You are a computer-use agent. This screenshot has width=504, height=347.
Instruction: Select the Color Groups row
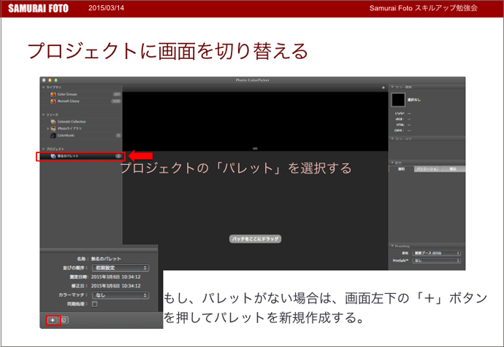[x=81, y=94]
